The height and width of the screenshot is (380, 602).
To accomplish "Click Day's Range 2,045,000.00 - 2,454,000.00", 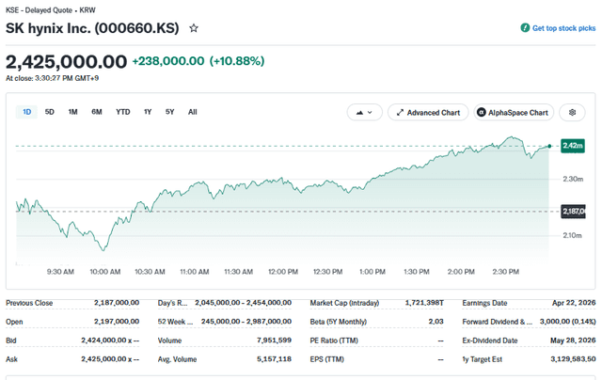I will tap(243, 303).
